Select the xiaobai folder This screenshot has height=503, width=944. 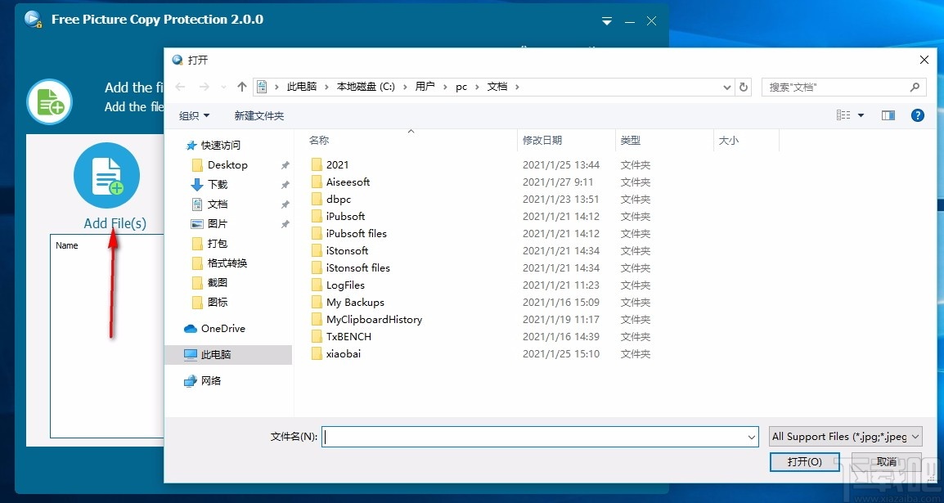tap(344, 353)
